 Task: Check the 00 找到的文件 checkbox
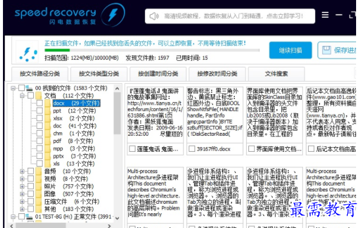click(21, 88)
